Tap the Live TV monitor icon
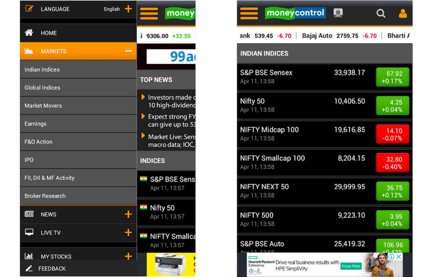444x277 pixels. pyautogui.click(x=29, y=232)
